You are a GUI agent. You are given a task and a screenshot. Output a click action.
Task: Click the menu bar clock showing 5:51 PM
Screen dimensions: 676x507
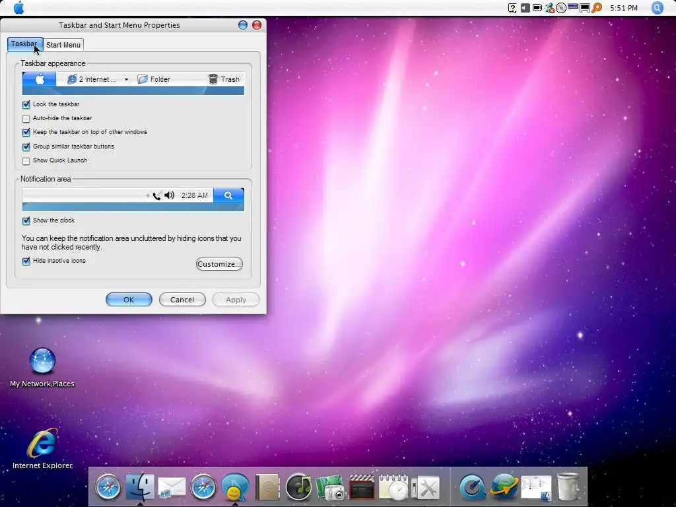click(x=623, y=8)
